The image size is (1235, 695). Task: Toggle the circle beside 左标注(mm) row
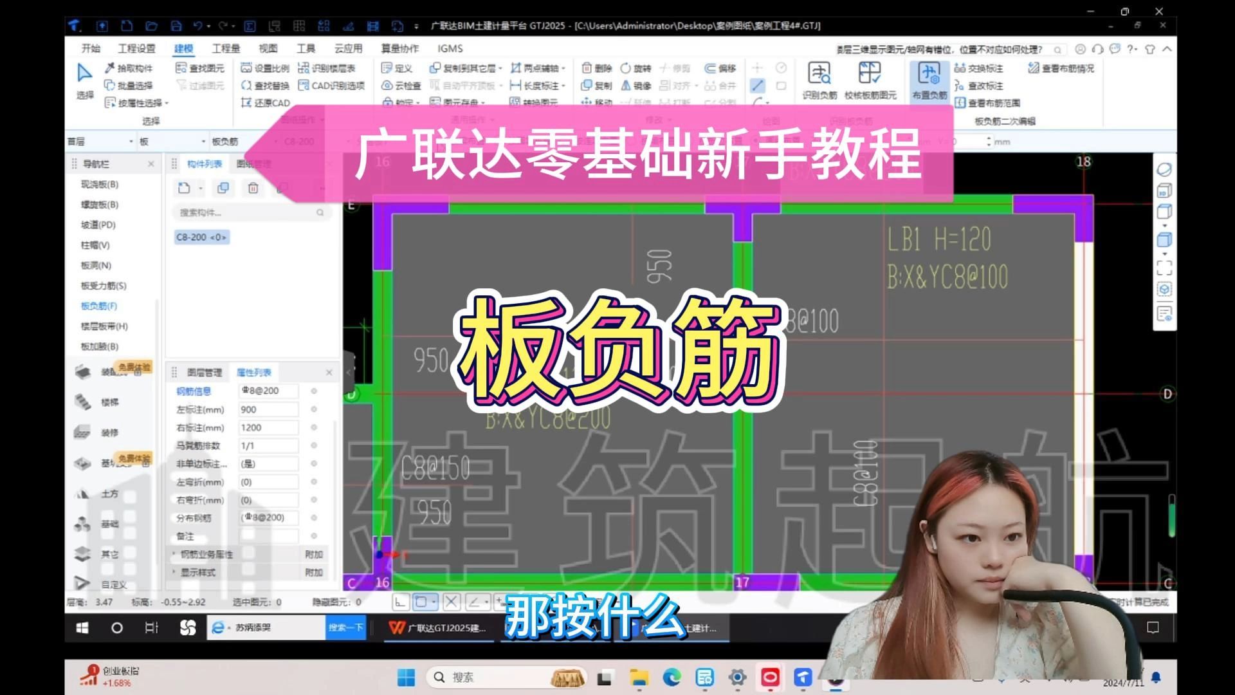tap(314, 409)
